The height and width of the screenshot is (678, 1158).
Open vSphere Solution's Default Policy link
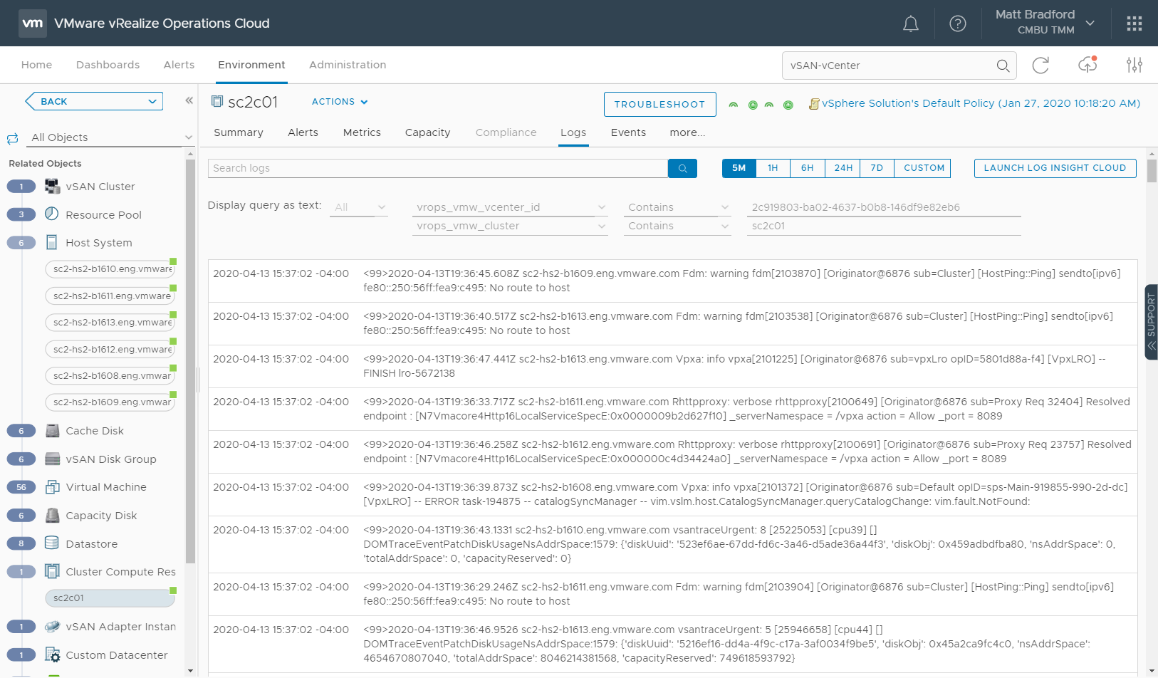981,103
